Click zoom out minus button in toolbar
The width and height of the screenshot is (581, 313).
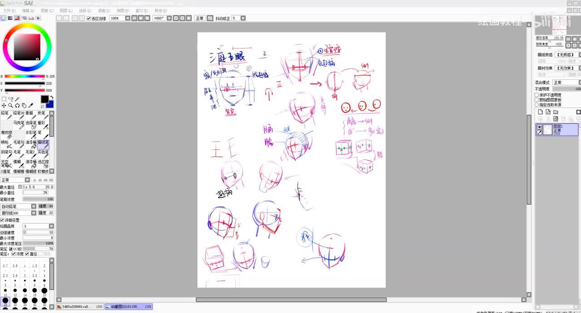(134, 18)
